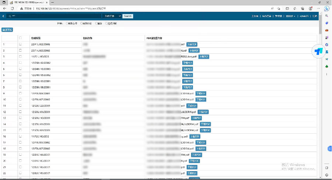Screen dimensions: 332x180
Task: Click the eptek05 user link in the header
Action: 304,16
